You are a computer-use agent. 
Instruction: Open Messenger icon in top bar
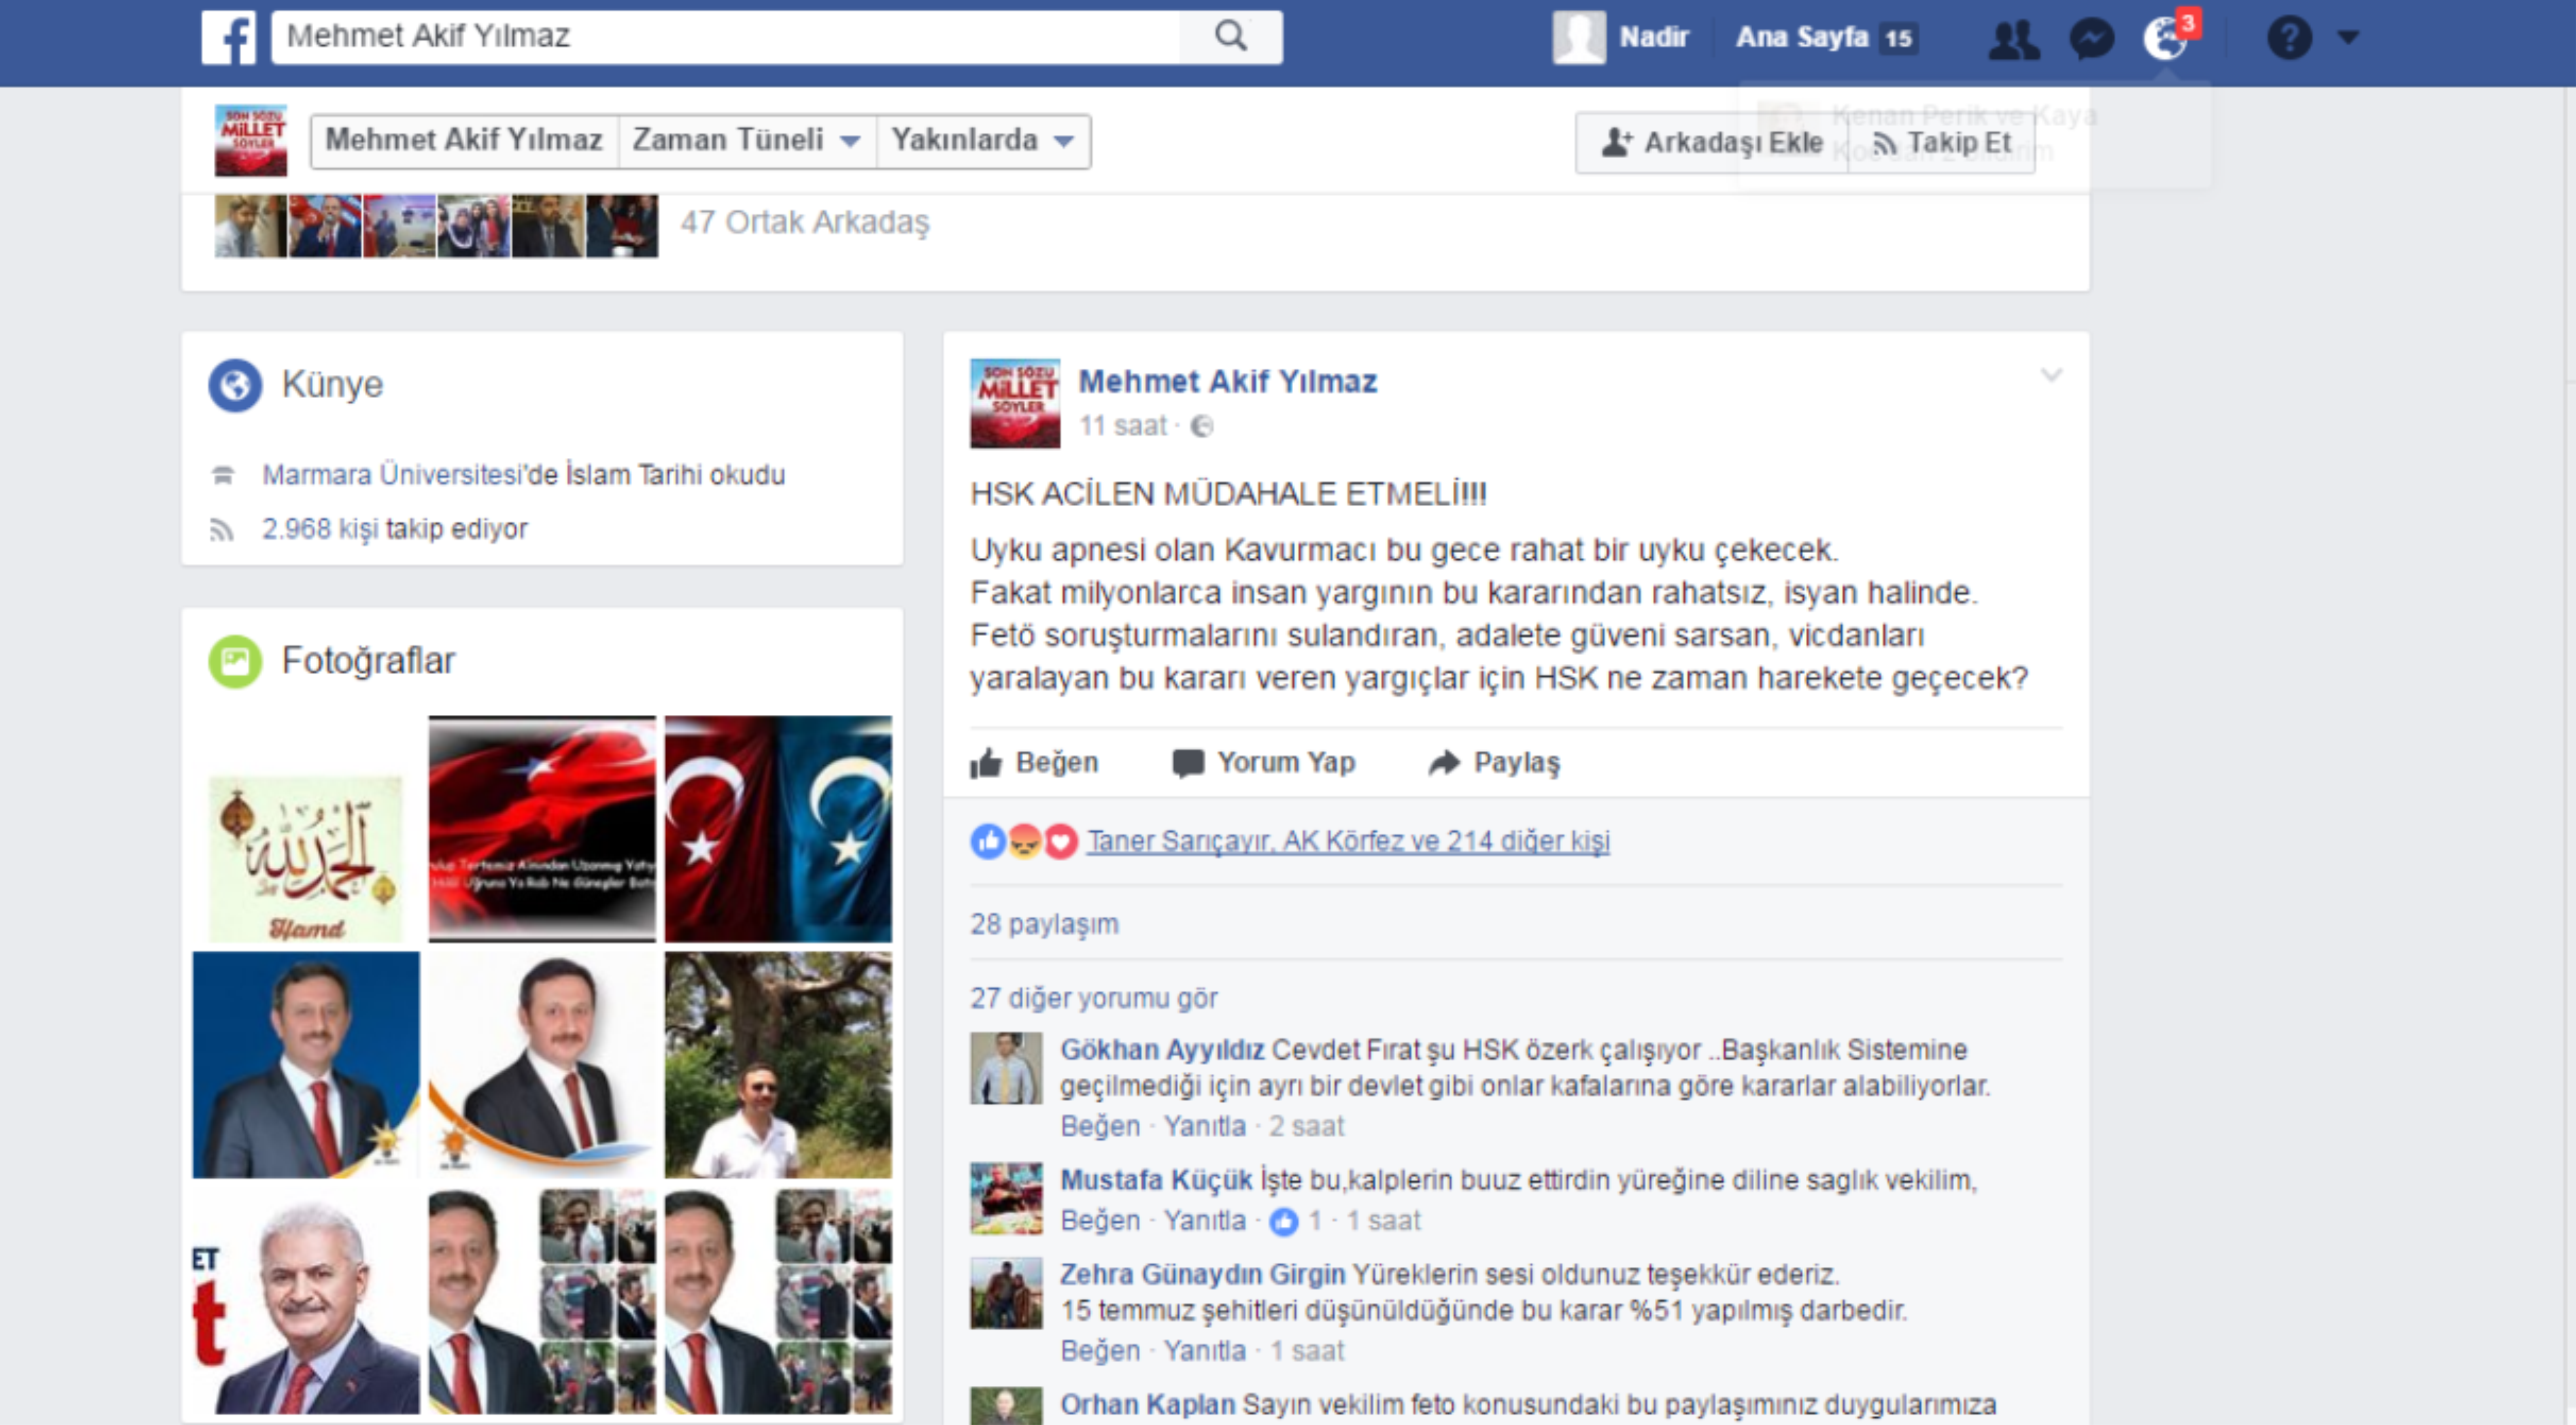click(2091, 38)
